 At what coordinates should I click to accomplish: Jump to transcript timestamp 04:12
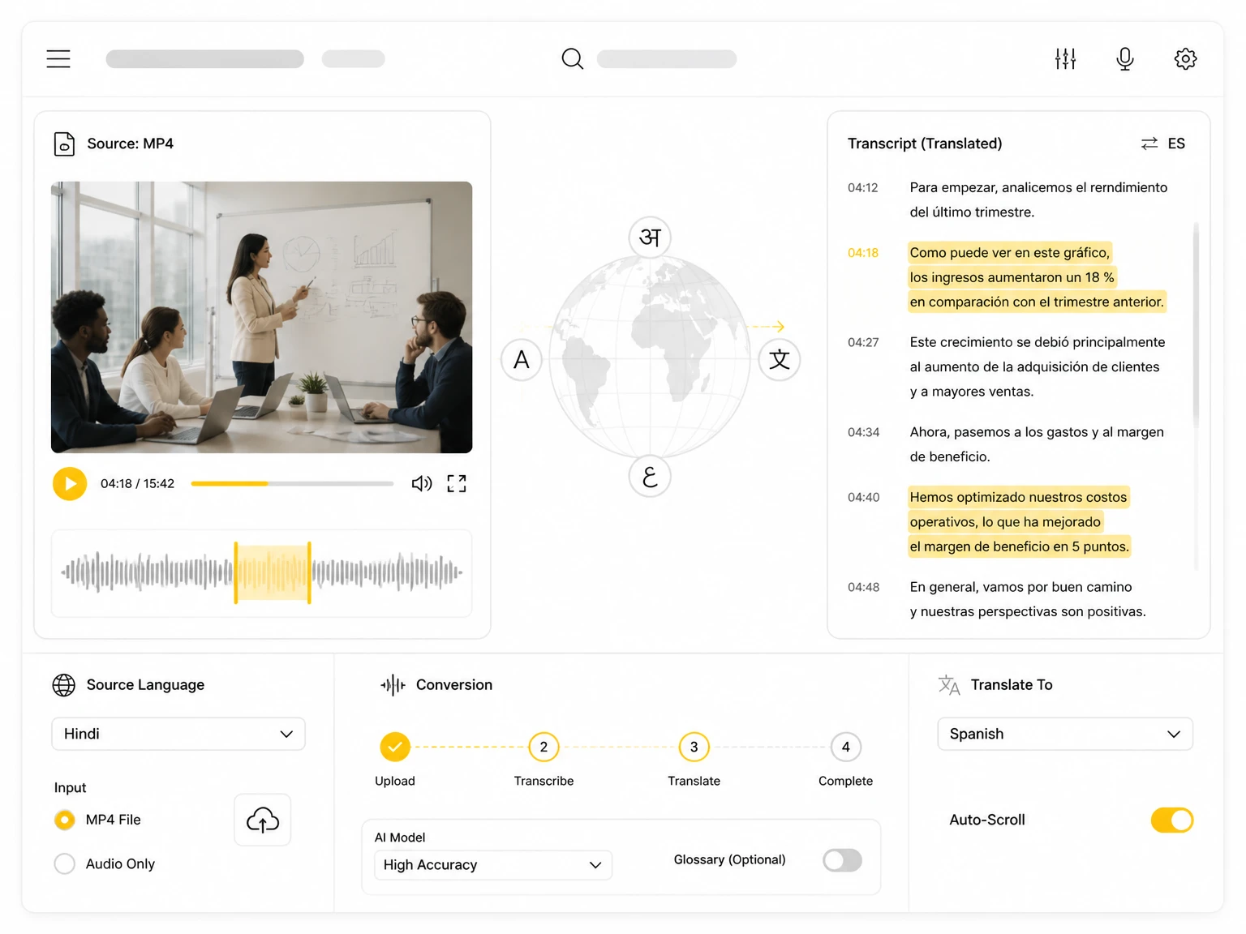click(x=862, y=188)
